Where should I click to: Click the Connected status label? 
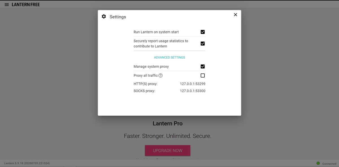pyautogui.click(x=329, y=164)
